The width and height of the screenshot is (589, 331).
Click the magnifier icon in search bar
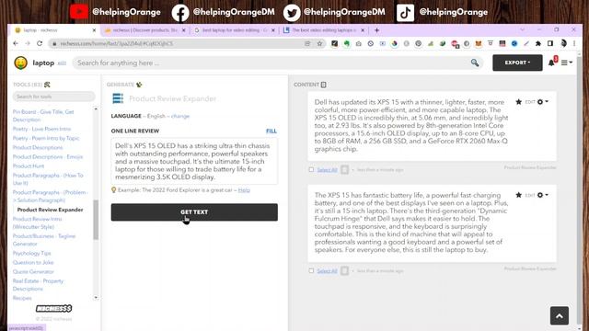tap(475, 63)
